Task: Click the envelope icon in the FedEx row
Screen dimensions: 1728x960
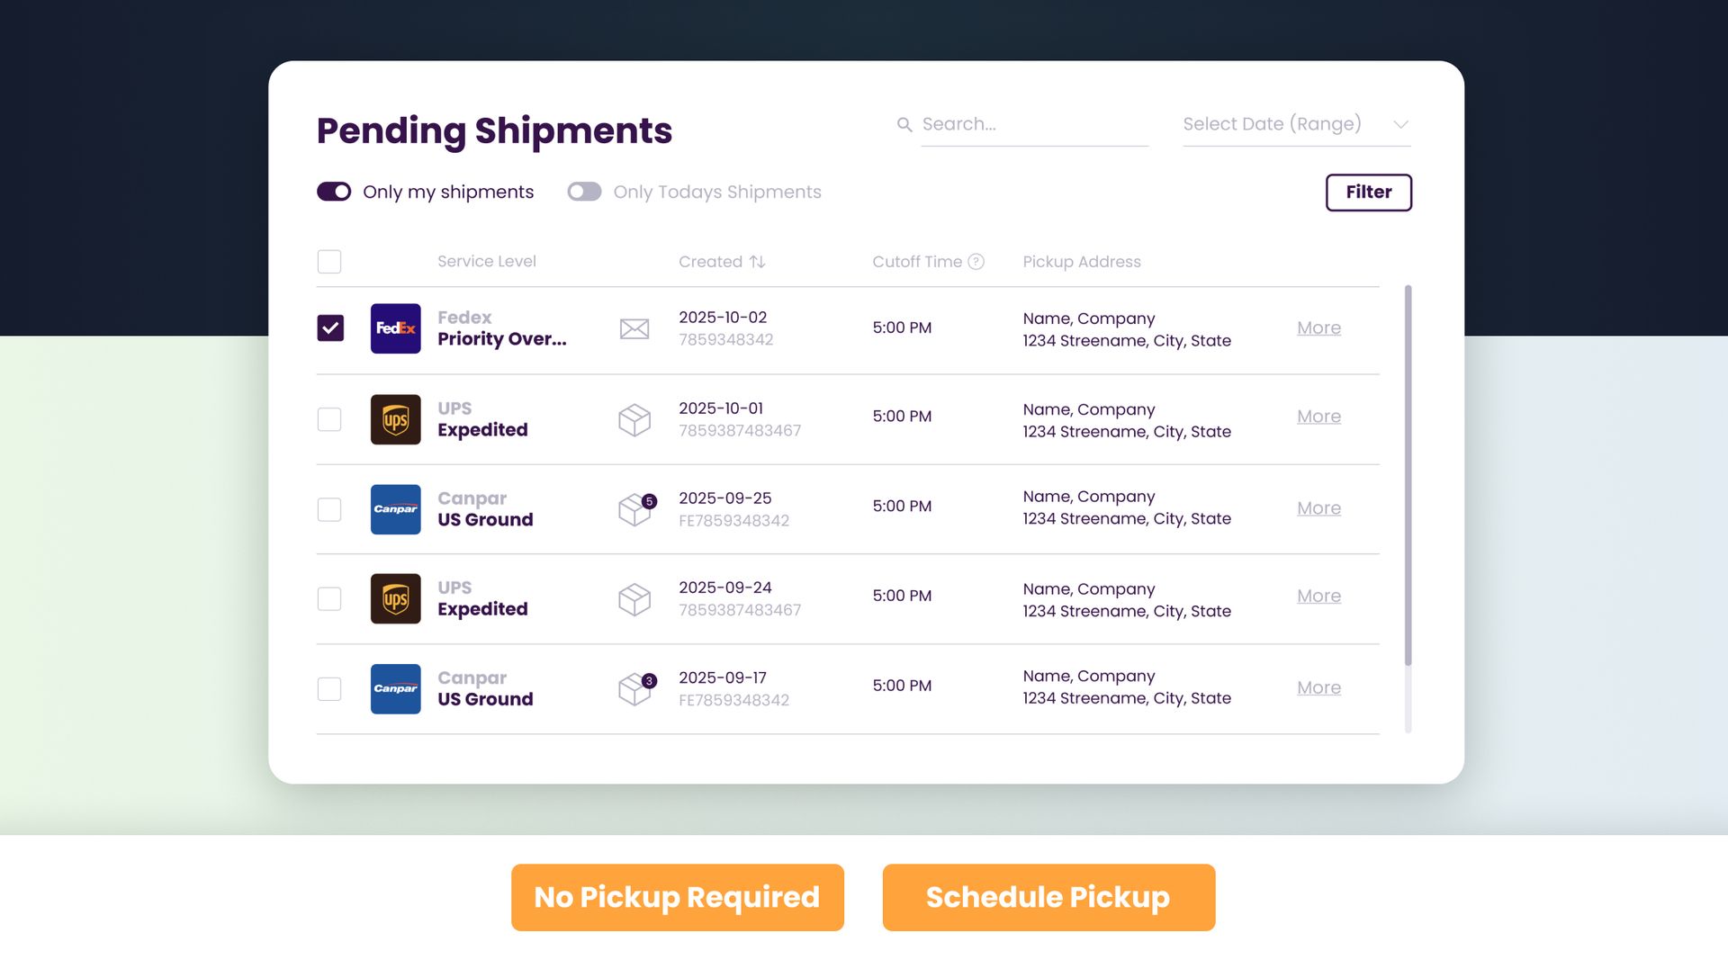Action: (634, 328)
